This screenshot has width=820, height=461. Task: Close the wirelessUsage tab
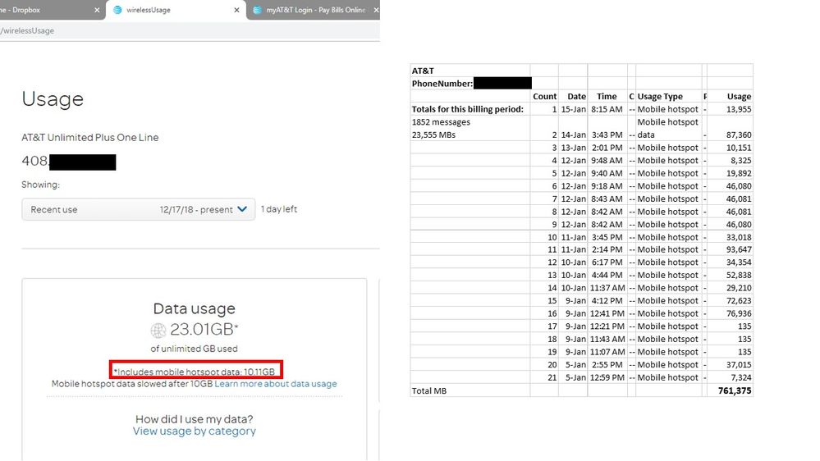[x=237, y=11]
